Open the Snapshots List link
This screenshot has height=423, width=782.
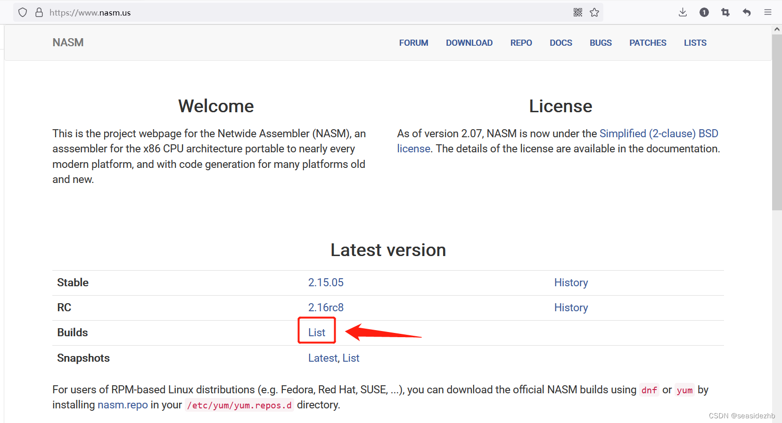(351, 358)
